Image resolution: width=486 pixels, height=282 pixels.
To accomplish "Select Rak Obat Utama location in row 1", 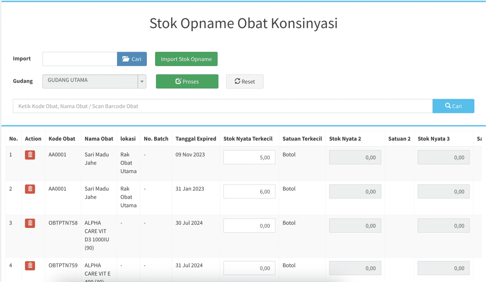I will point(128,163).
